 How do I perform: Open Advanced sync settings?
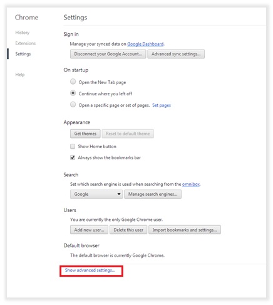click(x=176, y=54)
